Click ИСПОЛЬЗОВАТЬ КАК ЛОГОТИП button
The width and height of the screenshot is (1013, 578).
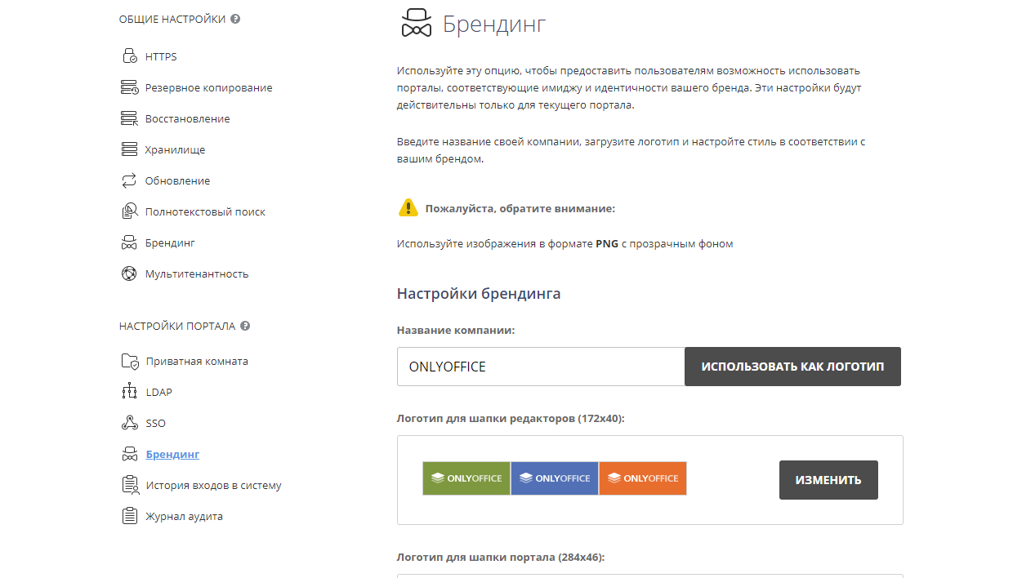coord(792,367)
